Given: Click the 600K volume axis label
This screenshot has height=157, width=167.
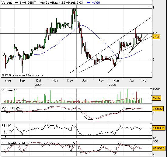Looking at the screenshot, I should pos(156,89).
